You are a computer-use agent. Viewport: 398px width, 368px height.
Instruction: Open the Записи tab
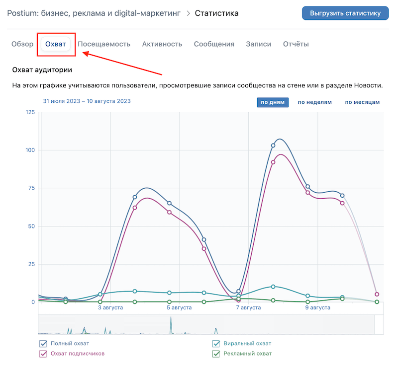259,44
